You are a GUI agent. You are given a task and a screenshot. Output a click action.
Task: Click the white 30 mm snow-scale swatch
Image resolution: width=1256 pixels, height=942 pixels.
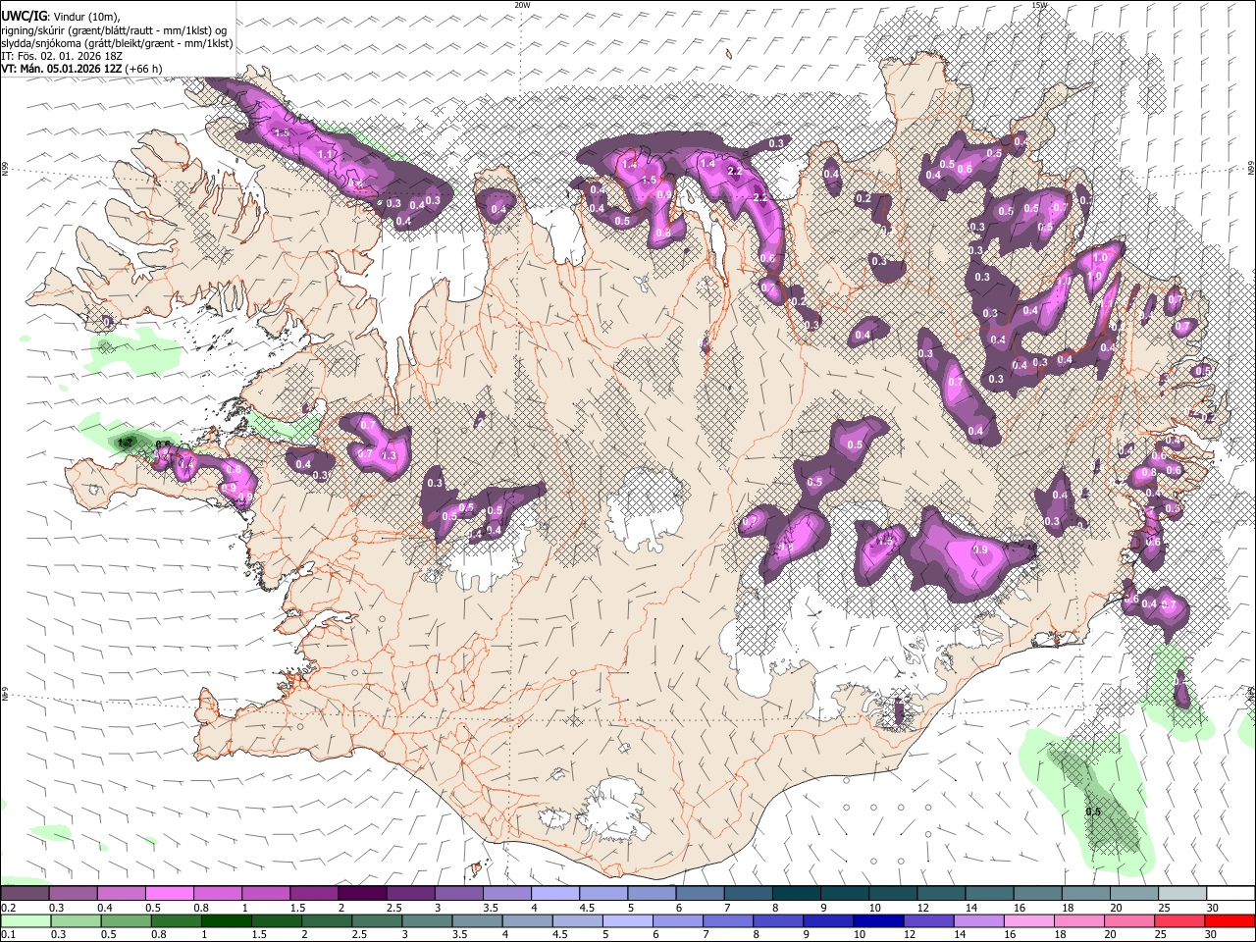[1230, 894]
